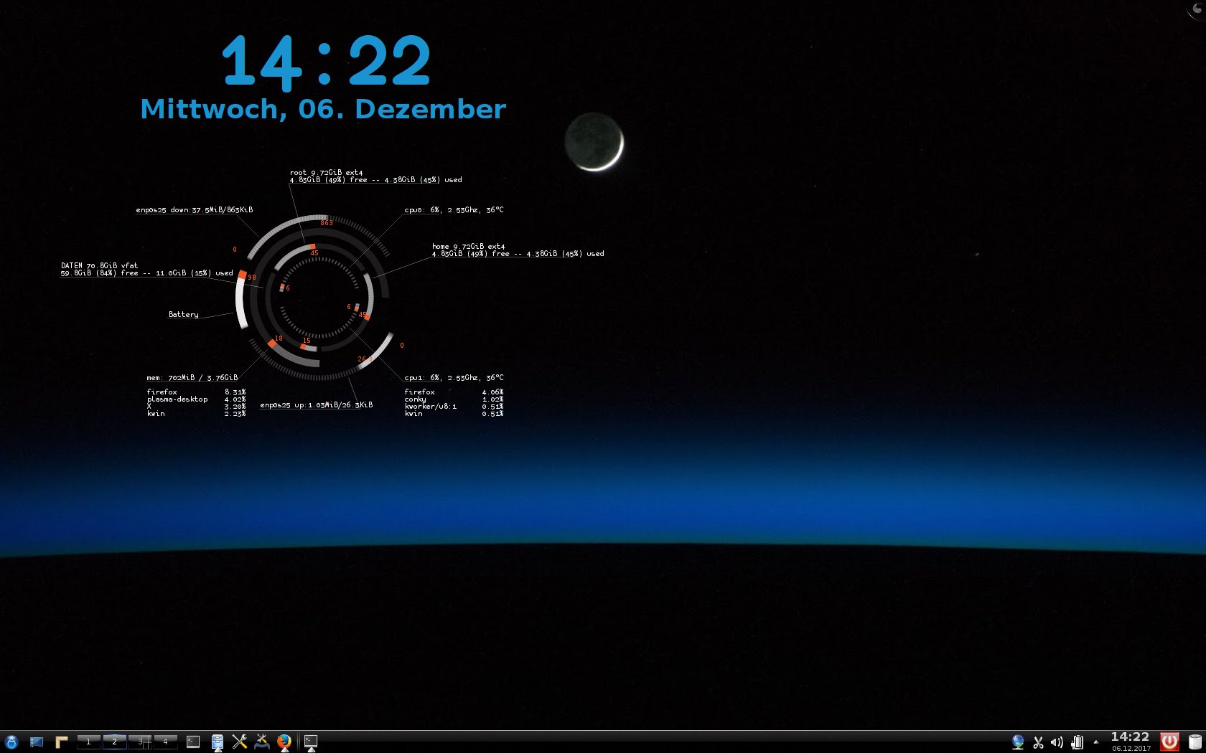Open the file manager cabinet icon
The height and width of the screenshot is (753, 1206).
(x=218, y=742)
